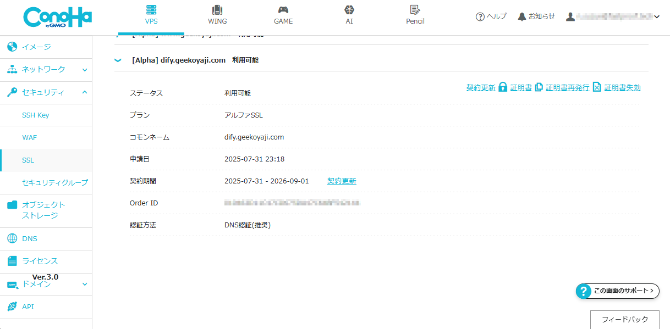The width and height of the screenshot is (670, 329).
Task: Click the notification bell icon
Action: [522, 16]
